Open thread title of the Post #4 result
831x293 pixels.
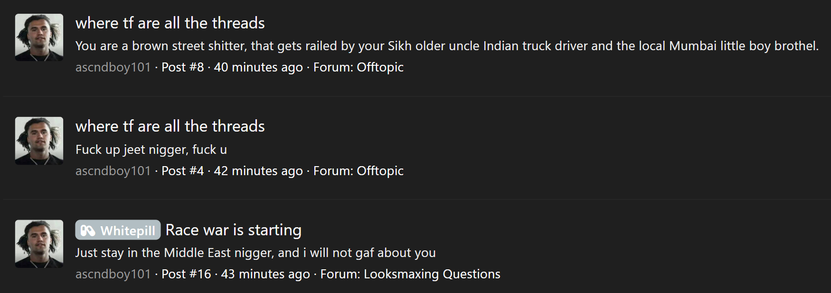tap(170, 126)
